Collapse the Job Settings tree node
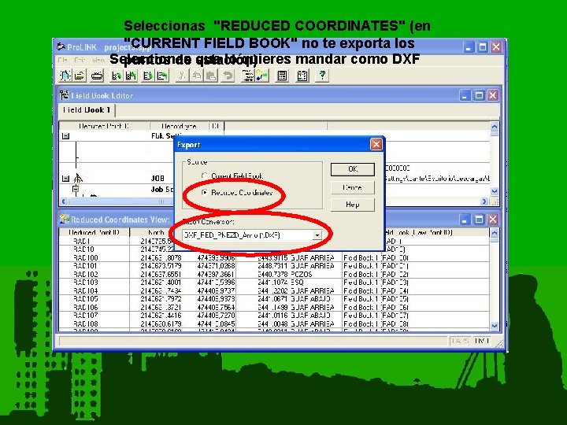The image size is (567, 425). coord(76,189)
